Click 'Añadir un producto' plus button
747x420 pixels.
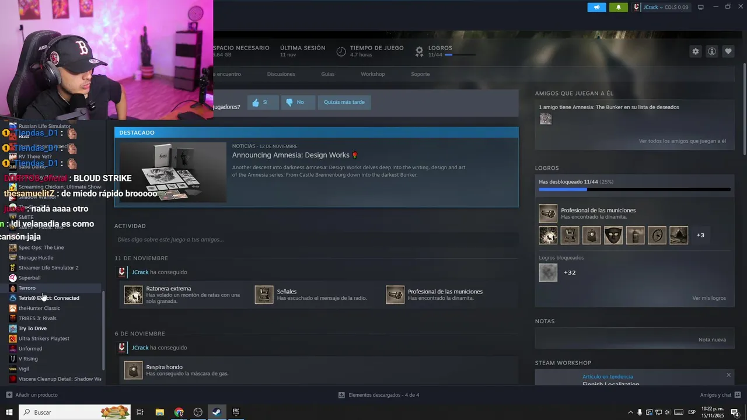tap(32, 395)
